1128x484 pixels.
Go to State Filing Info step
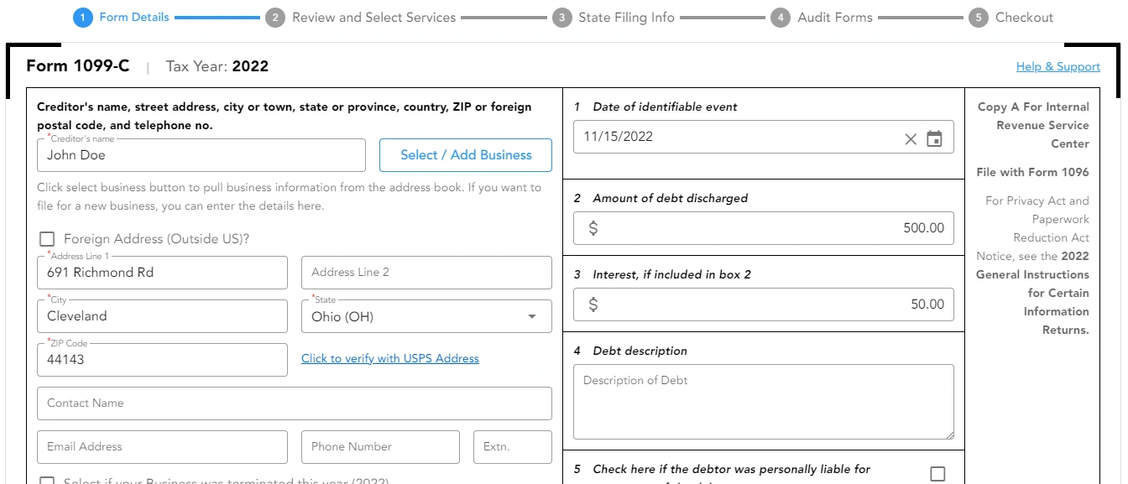(x=626, y=17)
